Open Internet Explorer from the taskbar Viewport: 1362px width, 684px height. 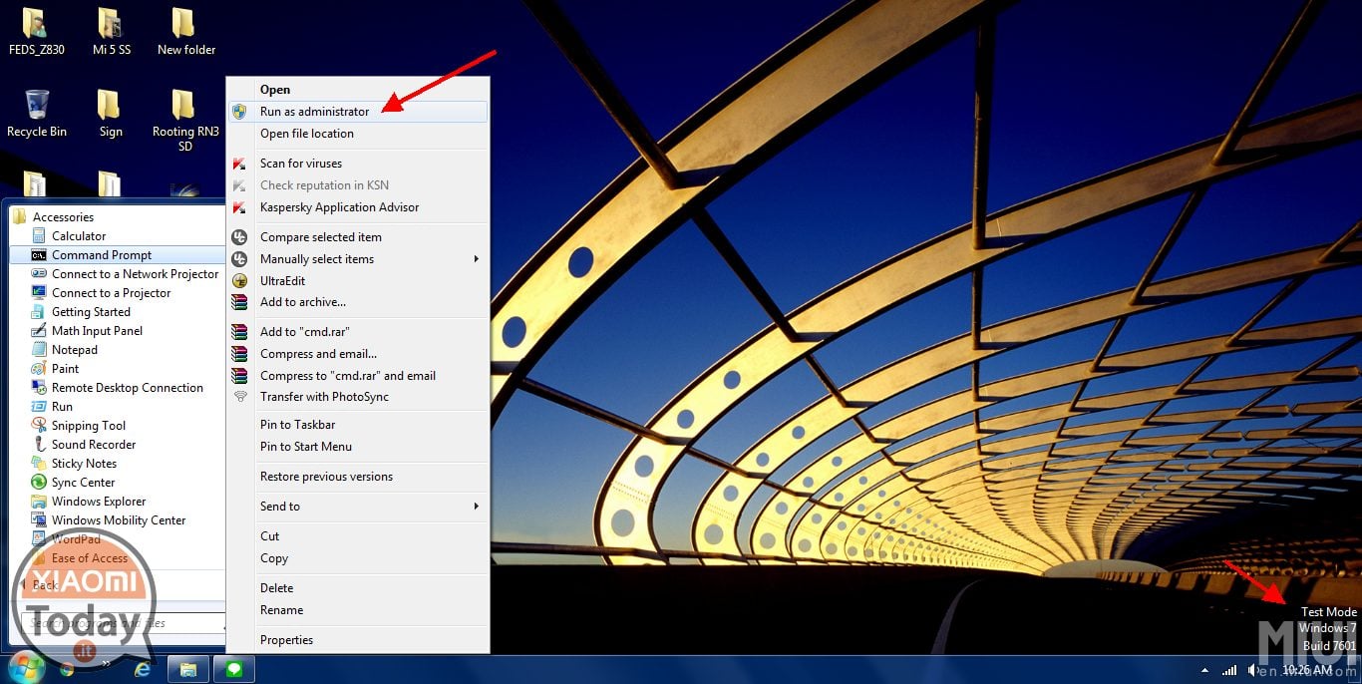(x=143, y=669)
